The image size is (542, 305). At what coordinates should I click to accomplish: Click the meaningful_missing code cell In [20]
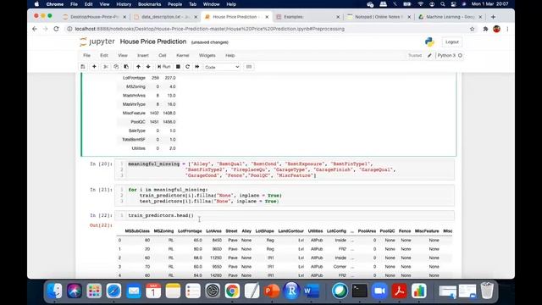click(x=285, y=169)
